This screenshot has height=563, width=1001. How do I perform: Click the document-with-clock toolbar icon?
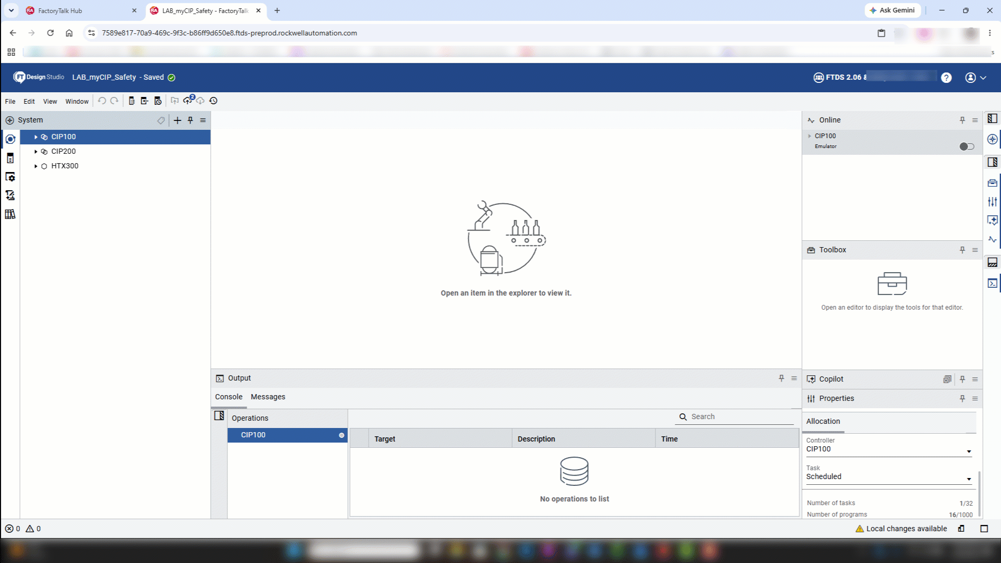click(x=158, y=101)
